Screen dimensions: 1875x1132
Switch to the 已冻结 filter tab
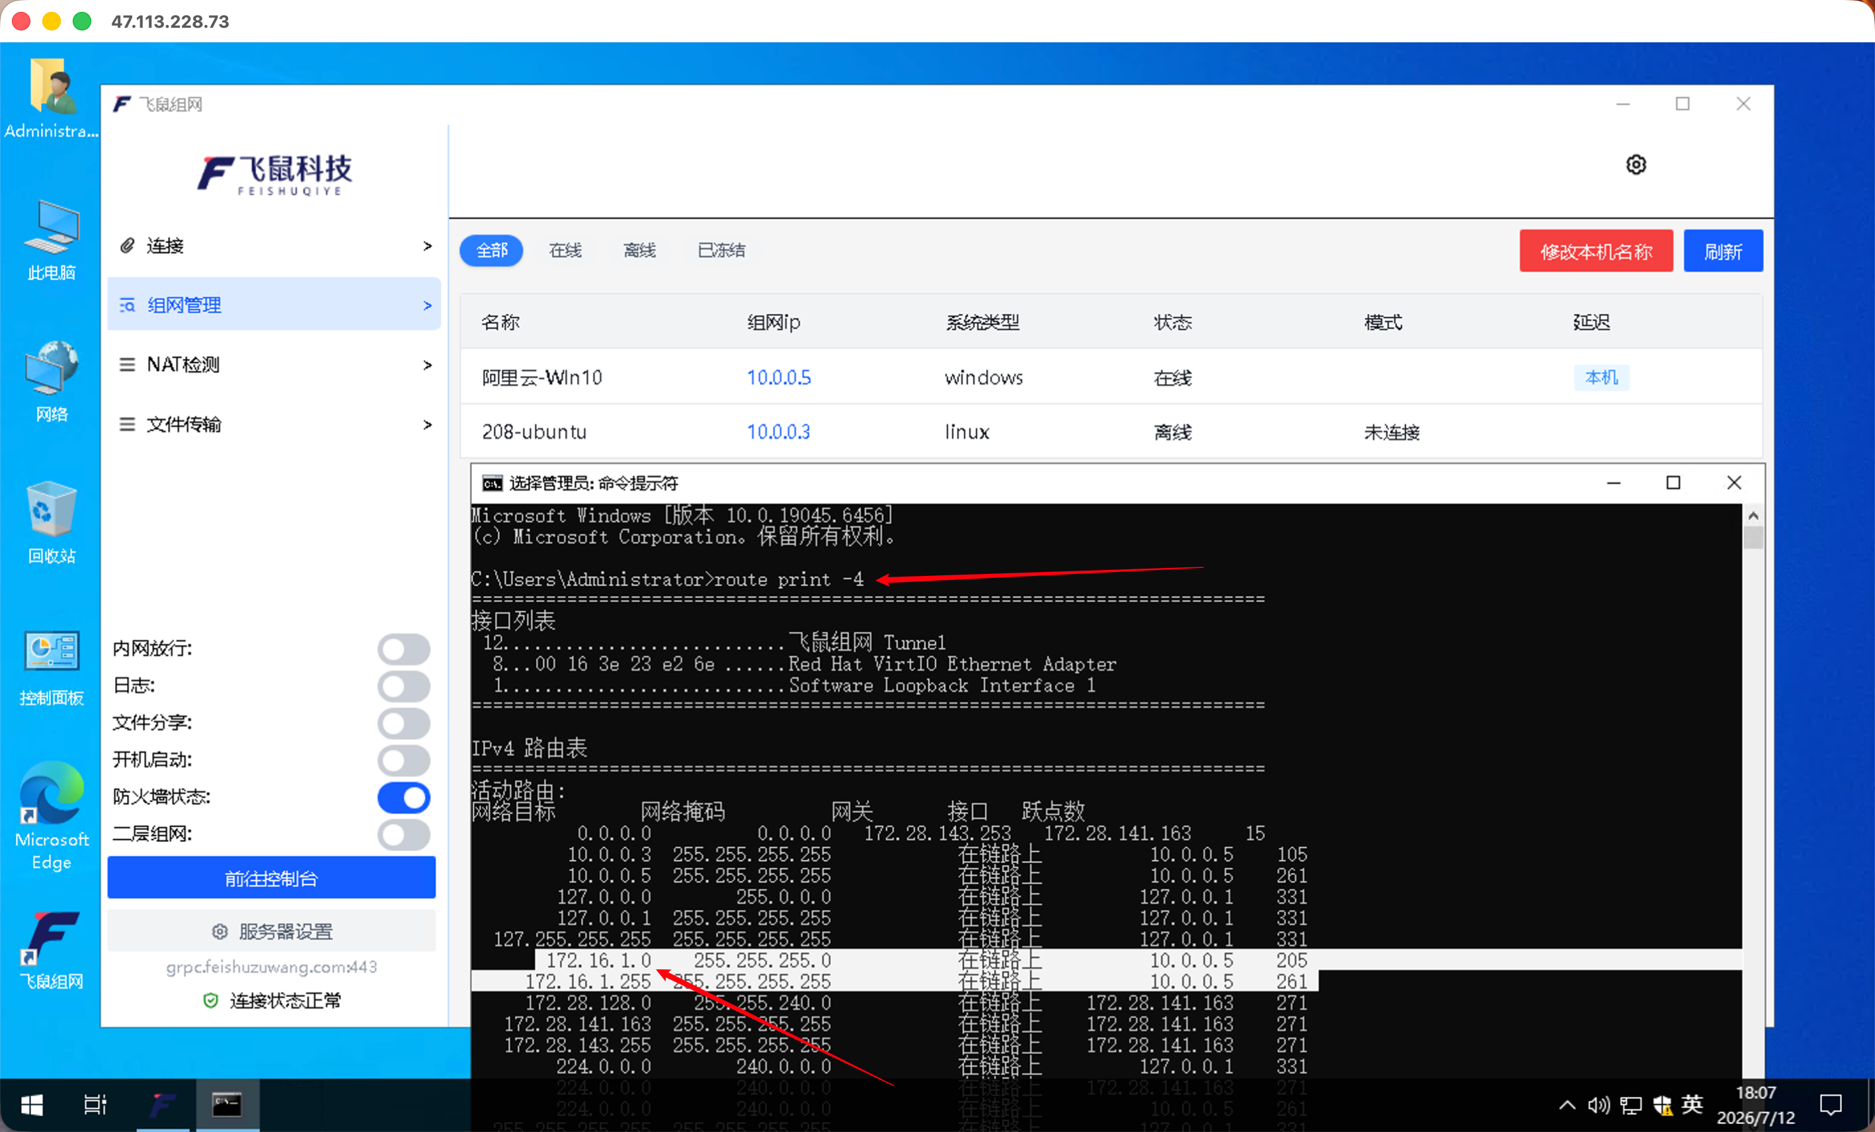pos(721,251)
